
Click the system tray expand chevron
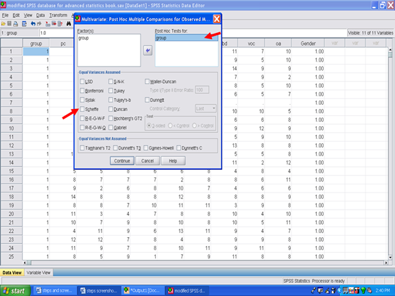(x=339, y=291)
